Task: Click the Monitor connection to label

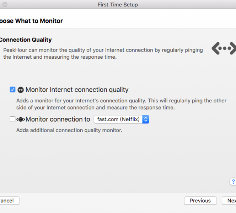Action: coord(58,119)
